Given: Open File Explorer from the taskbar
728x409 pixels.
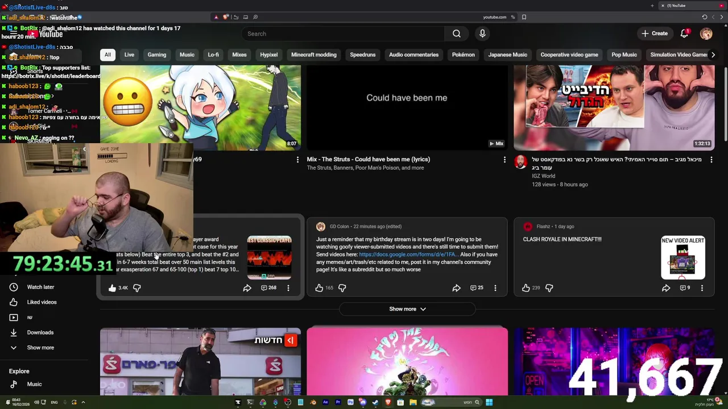Looking at the screenshot, I should click(x=413, y=402).
